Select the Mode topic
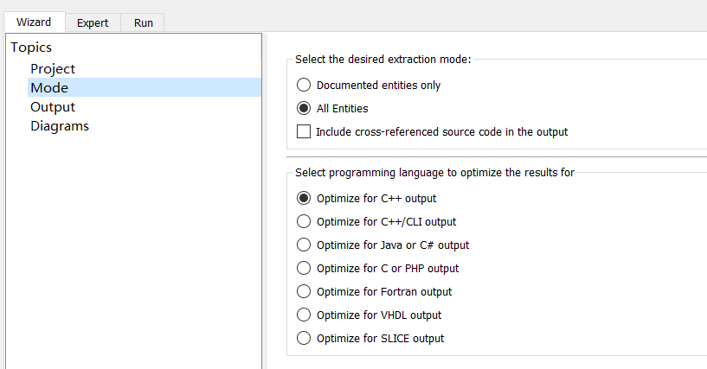 tap(49, 87)
